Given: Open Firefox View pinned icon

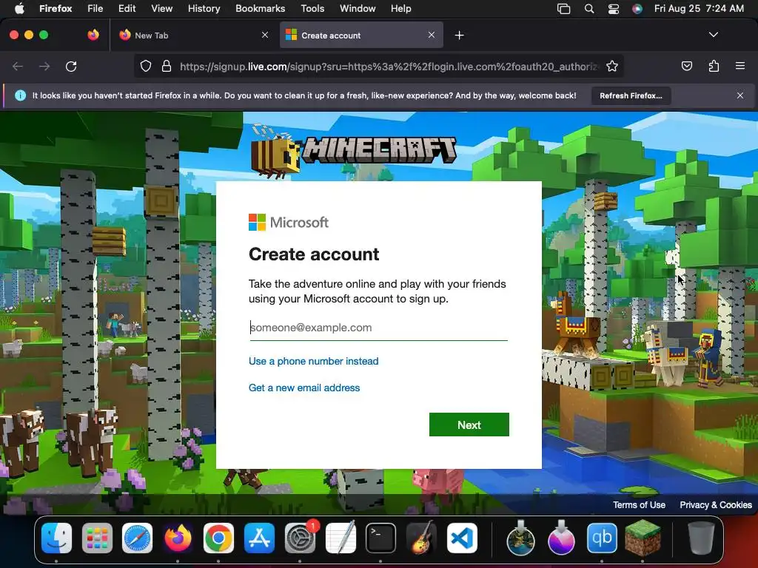Looking at the screenshot, I should pyautogui.click(x=93, y=35).
